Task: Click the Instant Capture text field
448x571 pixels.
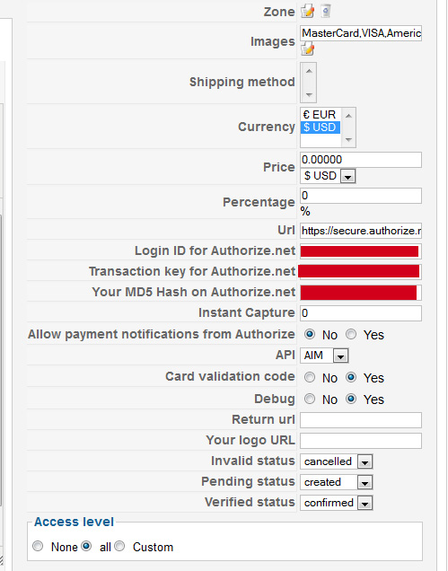Action: click(x=361, y=313)
